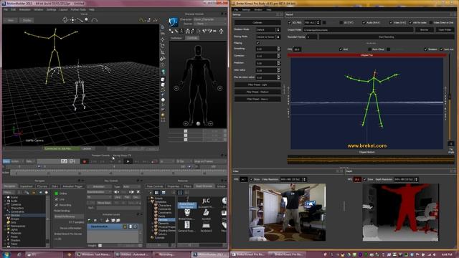Click the blue Character Controls logo icon
Image resolution: width=459 pixels, height=258 pixels.
pyautogui.click(x=173, y=22)
